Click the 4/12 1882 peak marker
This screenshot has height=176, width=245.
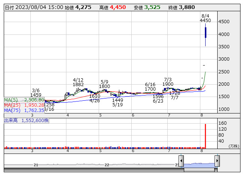coord(78,82)
